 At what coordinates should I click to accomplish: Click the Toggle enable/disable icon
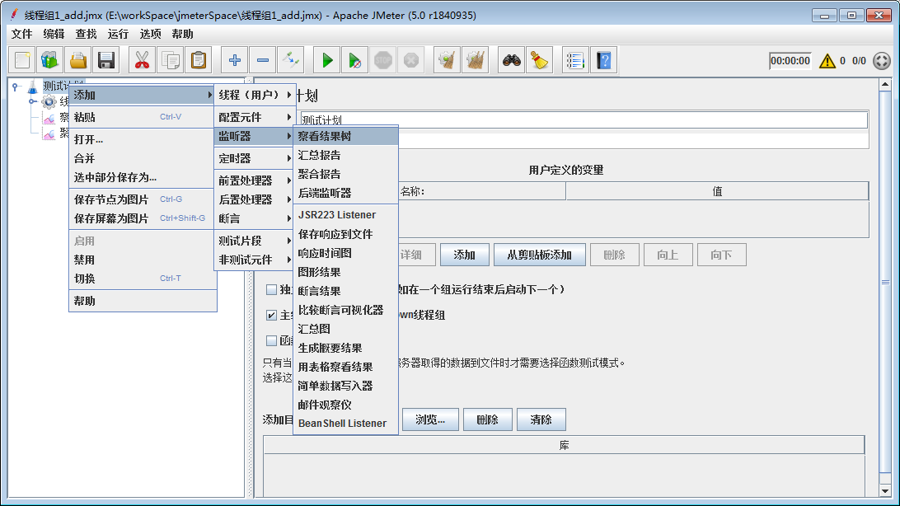coord(290,60)
